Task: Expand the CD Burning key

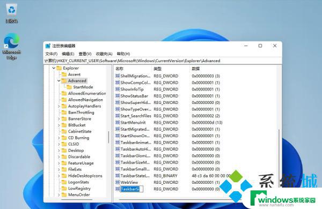Action: pos(59,138)
